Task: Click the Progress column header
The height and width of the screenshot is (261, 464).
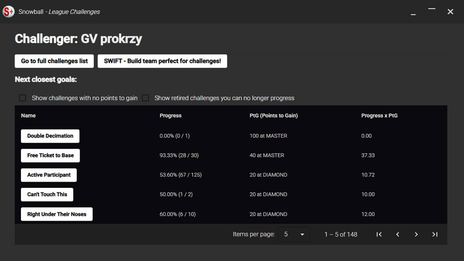Action: [x=171, y=116]
